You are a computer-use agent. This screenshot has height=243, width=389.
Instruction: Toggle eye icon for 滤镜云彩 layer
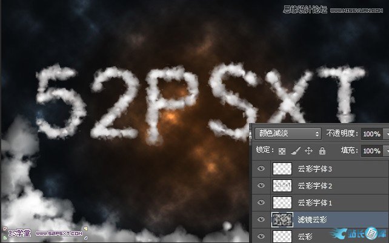coord(261,219)
